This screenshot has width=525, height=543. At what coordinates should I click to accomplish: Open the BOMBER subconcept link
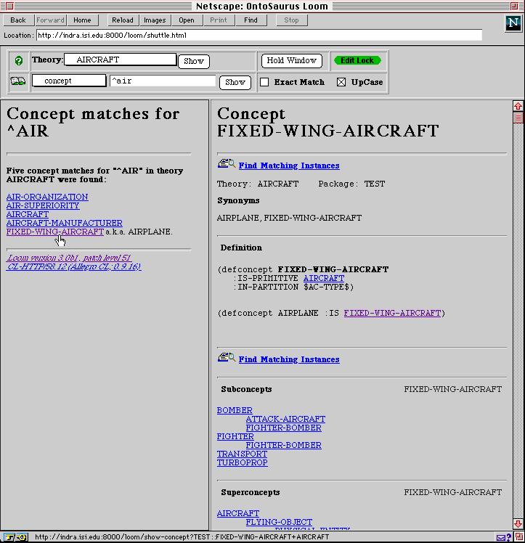tap(235, 410)
